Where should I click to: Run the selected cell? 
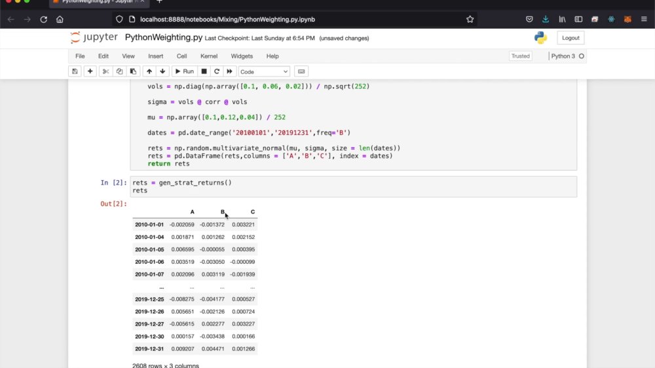pyautogui.click(x=184, y=71)
